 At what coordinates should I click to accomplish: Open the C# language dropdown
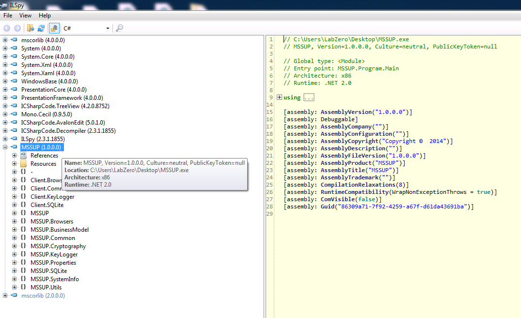pos(108,29)
